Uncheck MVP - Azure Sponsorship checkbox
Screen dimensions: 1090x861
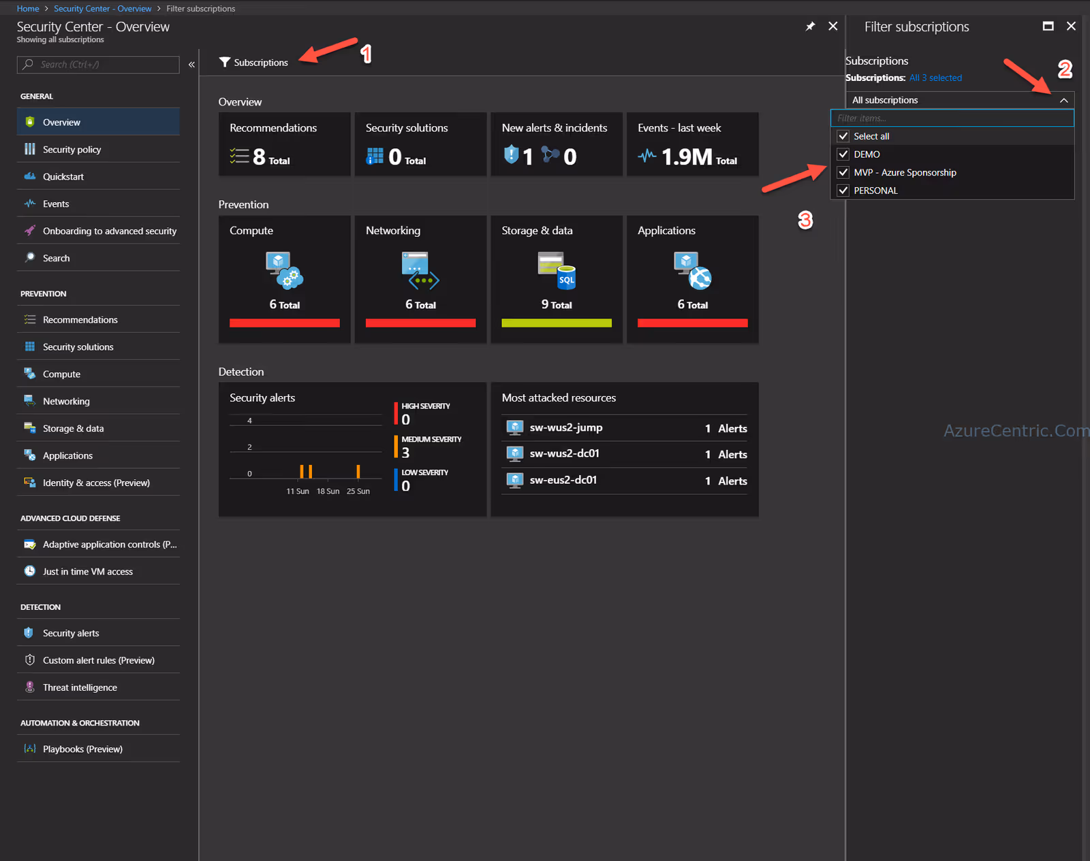coord(843,172)
